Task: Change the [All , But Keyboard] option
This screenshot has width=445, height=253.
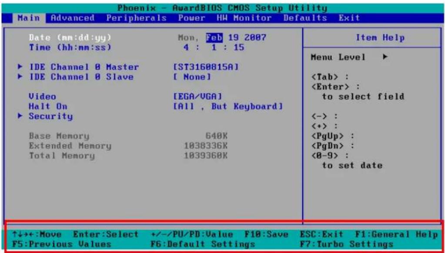Action: click(228, 107)
